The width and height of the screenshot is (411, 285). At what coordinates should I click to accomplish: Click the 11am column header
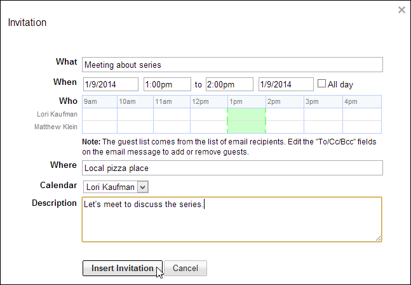[172, 101]
